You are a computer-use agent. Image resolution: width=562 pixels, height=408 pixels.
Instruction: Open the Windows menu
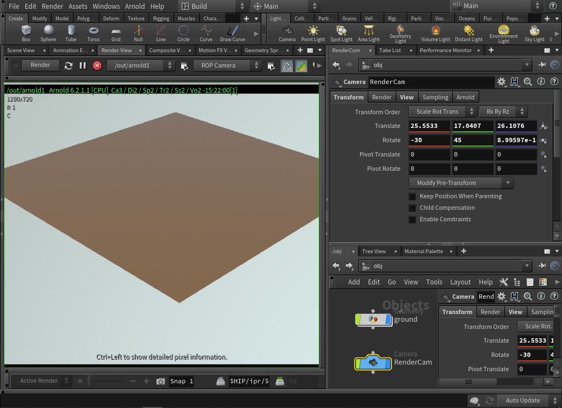click(x=106, y=6)
